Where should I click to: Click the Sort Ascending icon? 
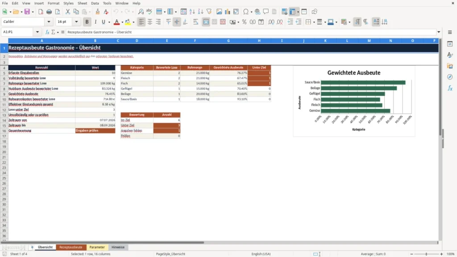(x=192, y=12)
